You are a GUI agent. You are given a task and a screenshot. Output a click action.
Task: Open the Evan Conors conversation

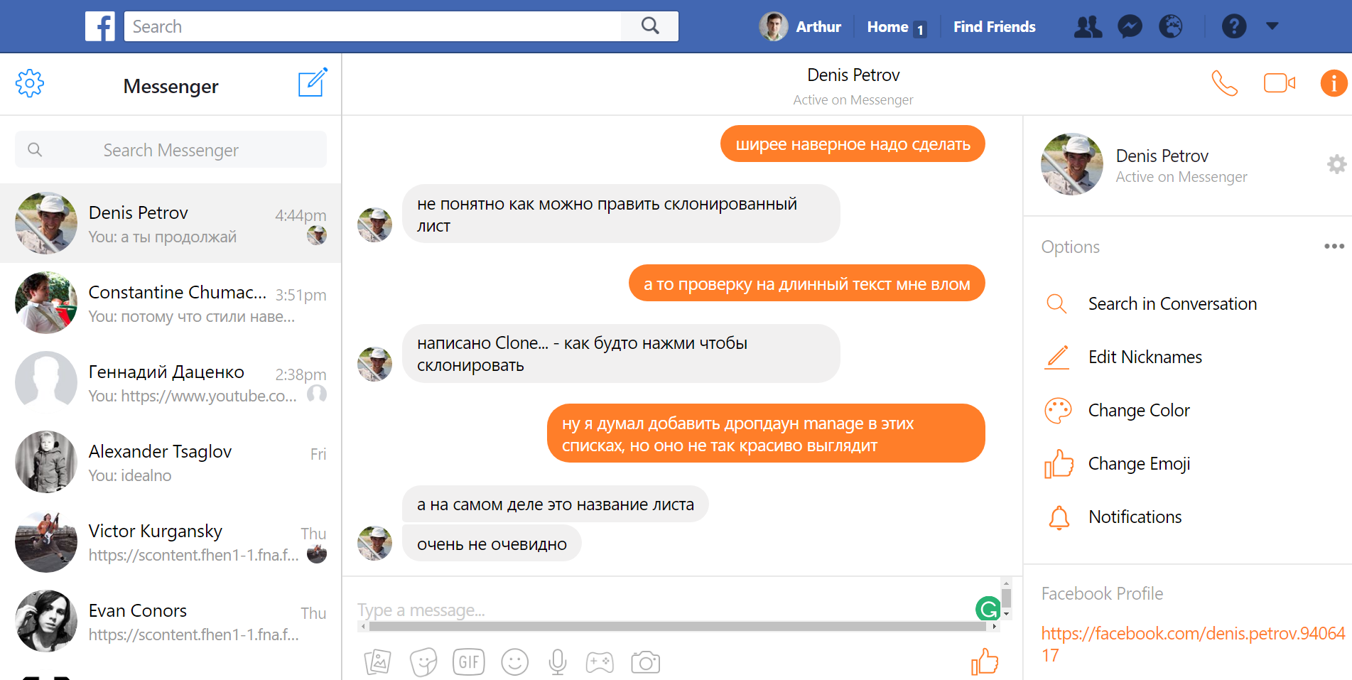(x=171, y=621)
